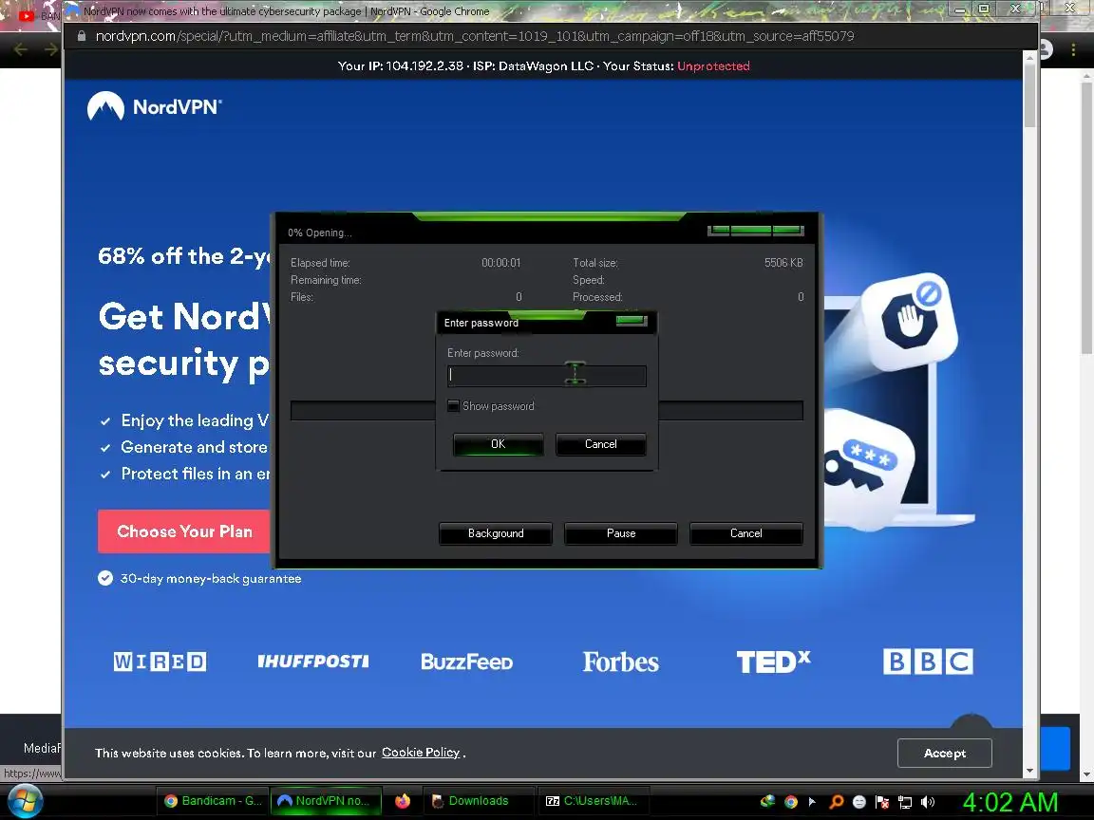The width and height of the screenshot is (1094, 820).
Task: Switch to the 7-Zip C:\Users taskbar item
Action: pos(593,801)
